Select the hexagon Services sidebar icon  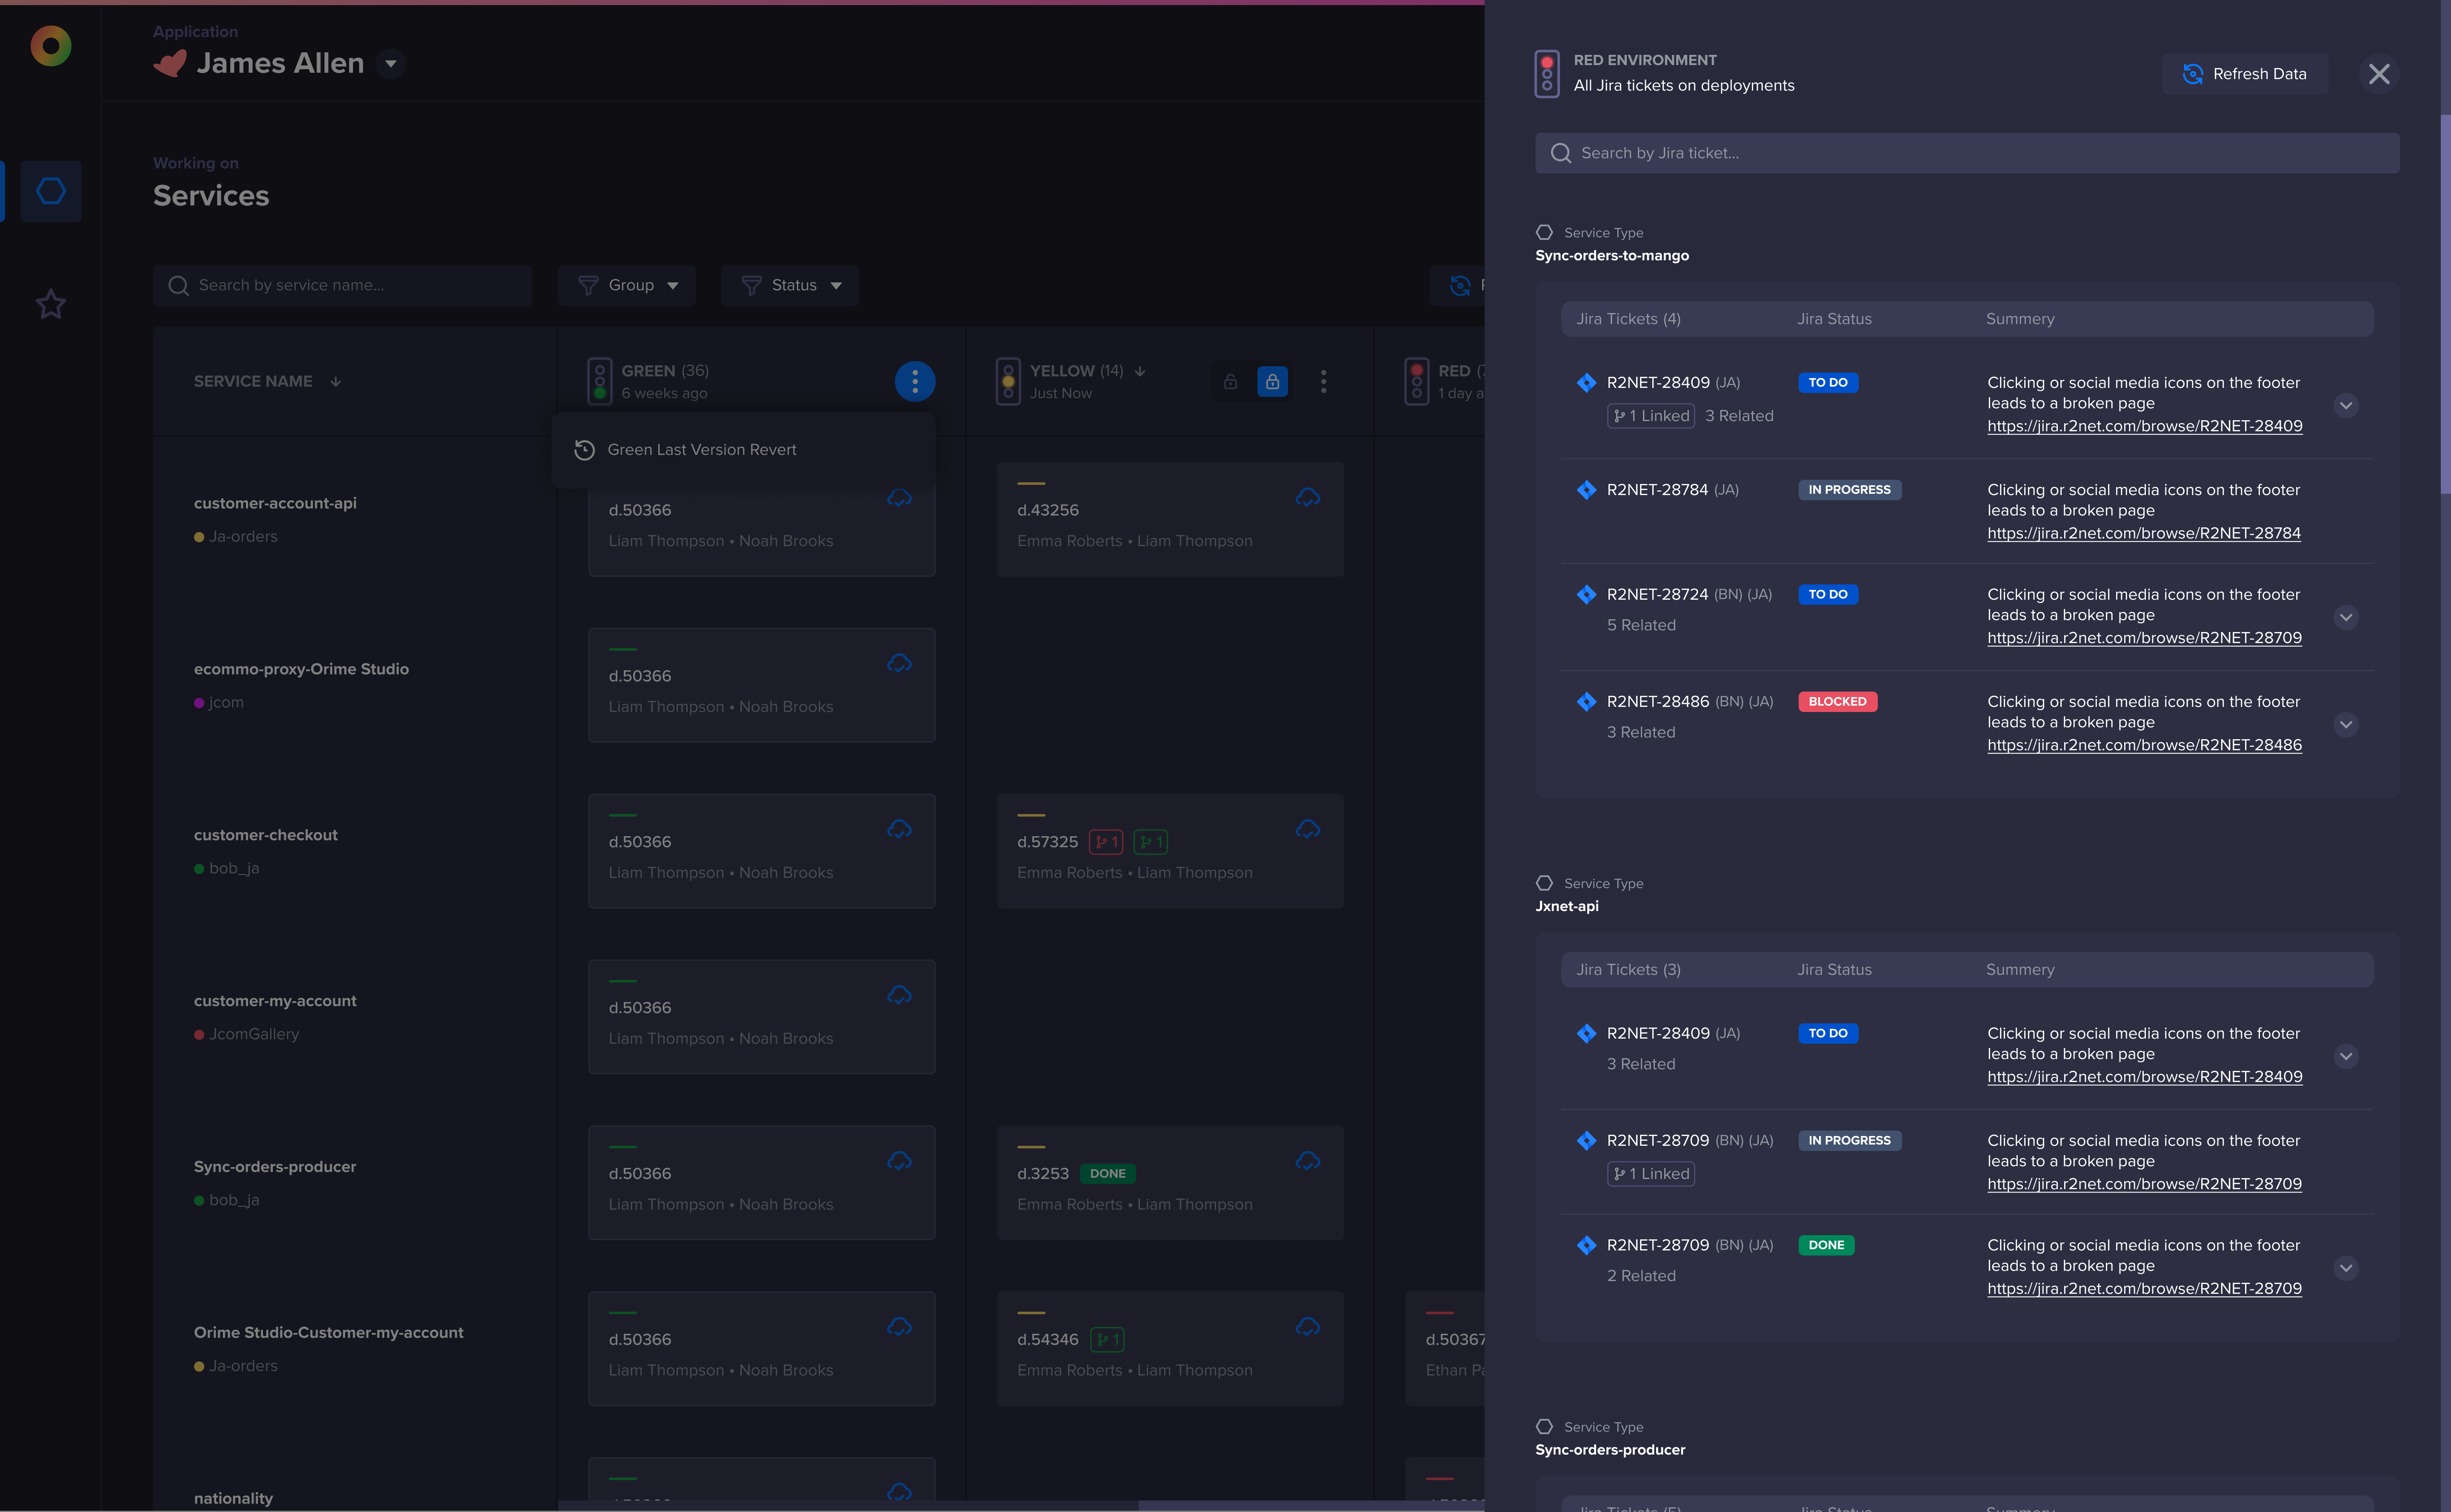51,191
